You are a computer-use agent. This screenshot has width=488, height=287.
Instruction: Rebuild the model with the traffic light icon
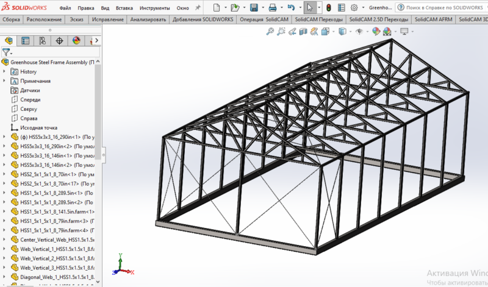pos(329,7)
